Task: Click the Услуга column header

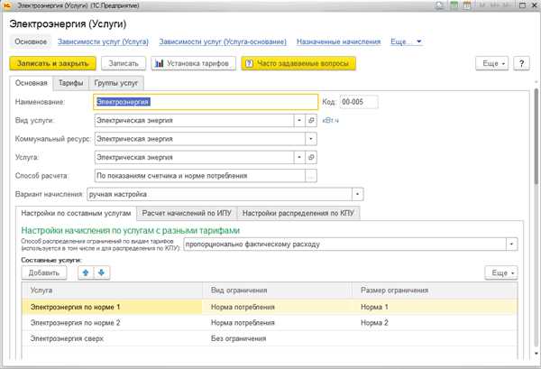Action: click(x=112, y=291)
